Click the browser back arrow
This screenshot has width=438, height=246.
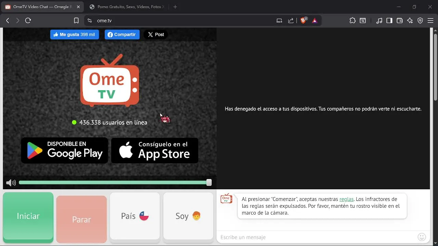8,20
